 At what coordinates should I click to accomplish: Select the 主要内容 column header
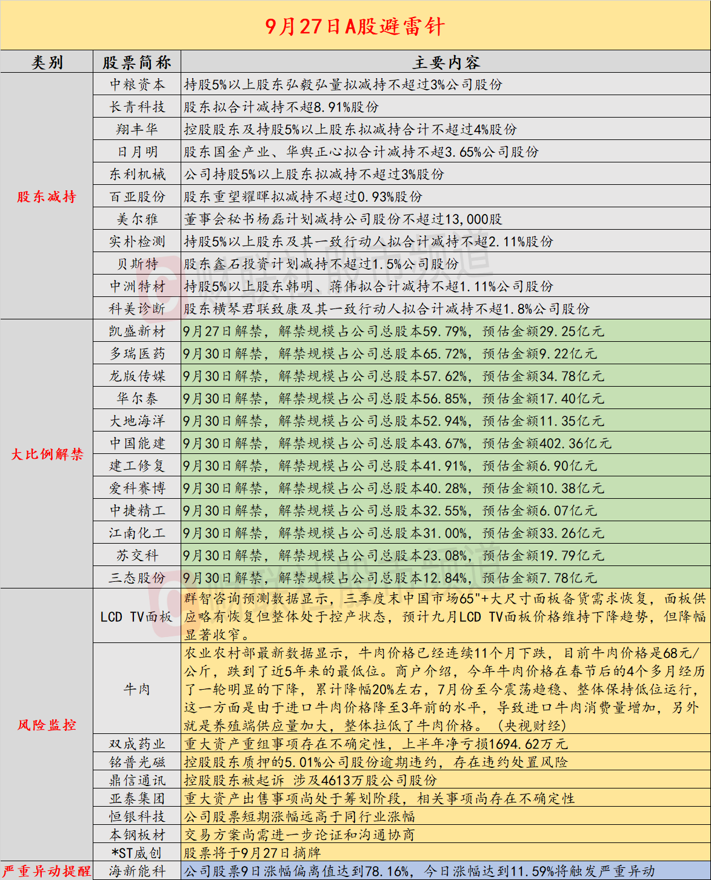pos(446,62)
